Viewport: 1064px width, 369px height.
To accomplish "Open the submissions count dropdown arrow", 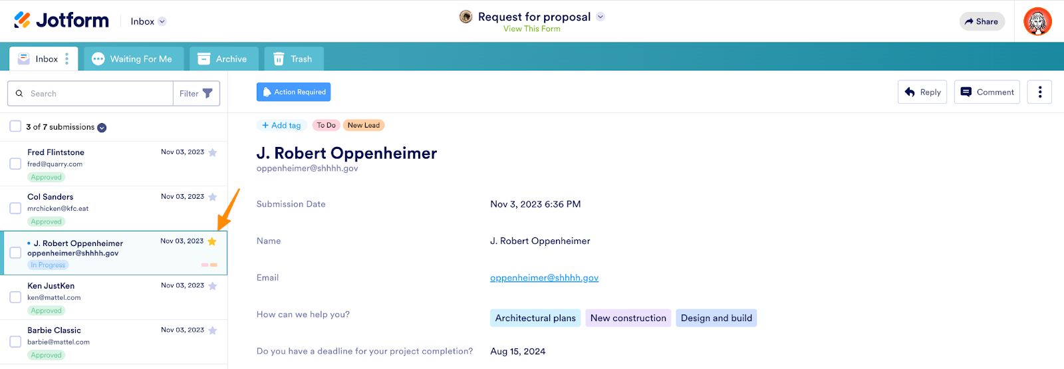I will tap(102, 128).
